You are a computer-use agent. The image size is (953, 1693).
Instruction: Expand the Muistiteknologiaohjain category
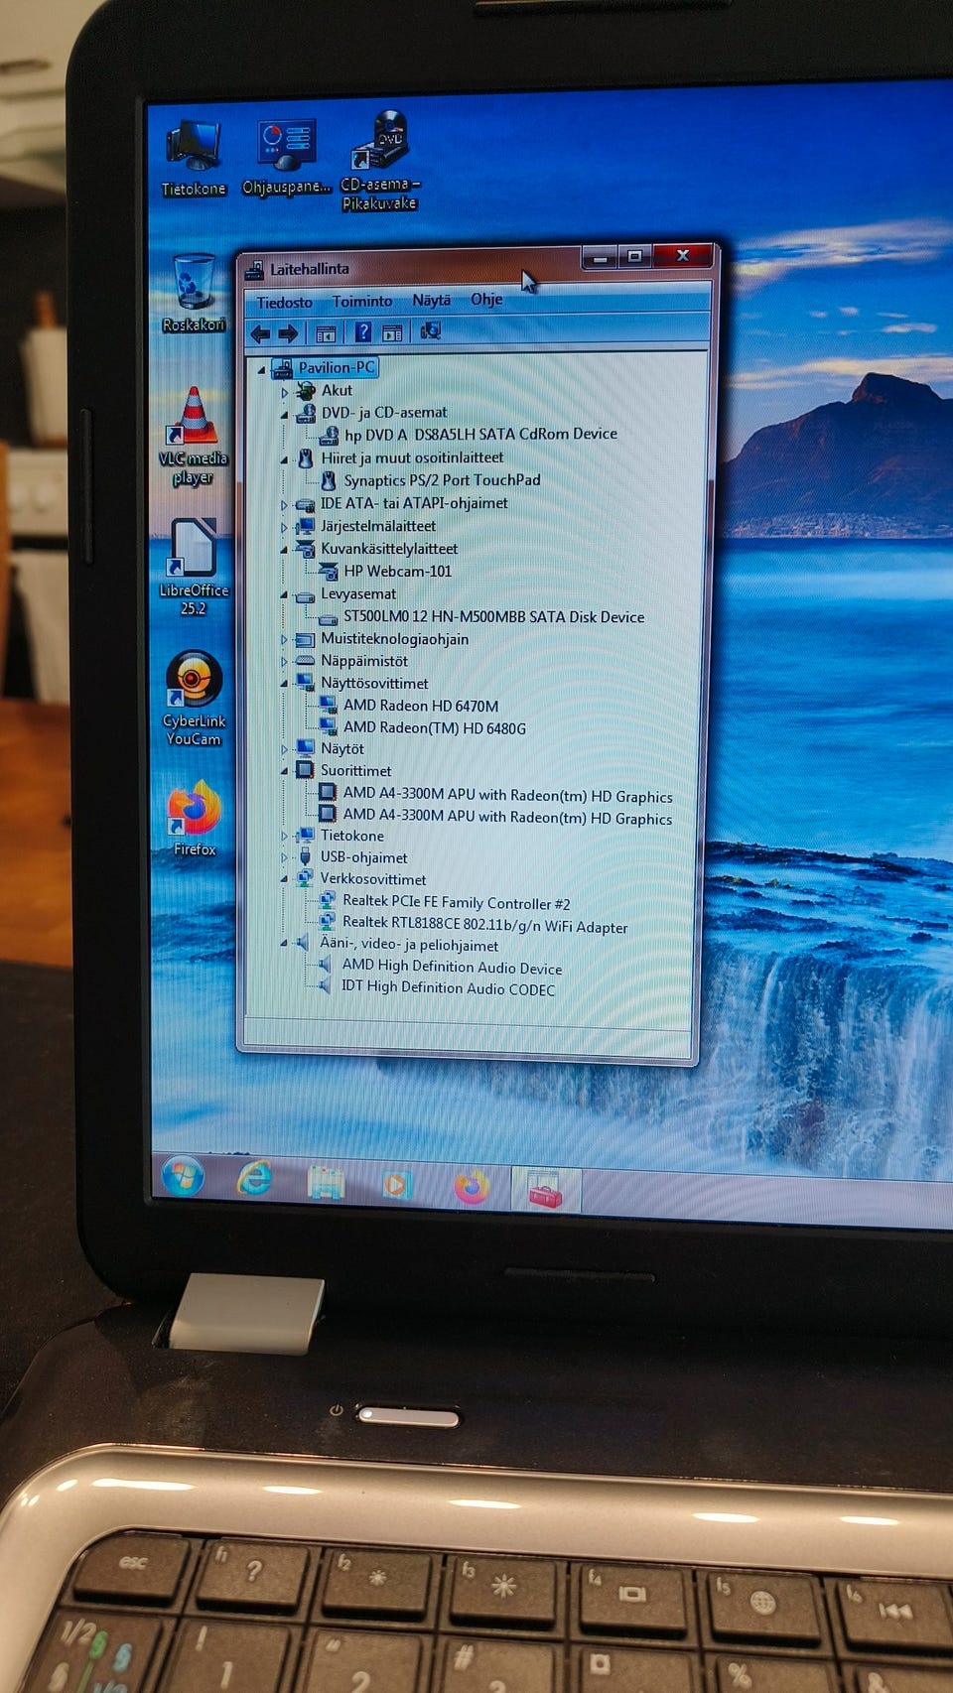pos(284,641)
